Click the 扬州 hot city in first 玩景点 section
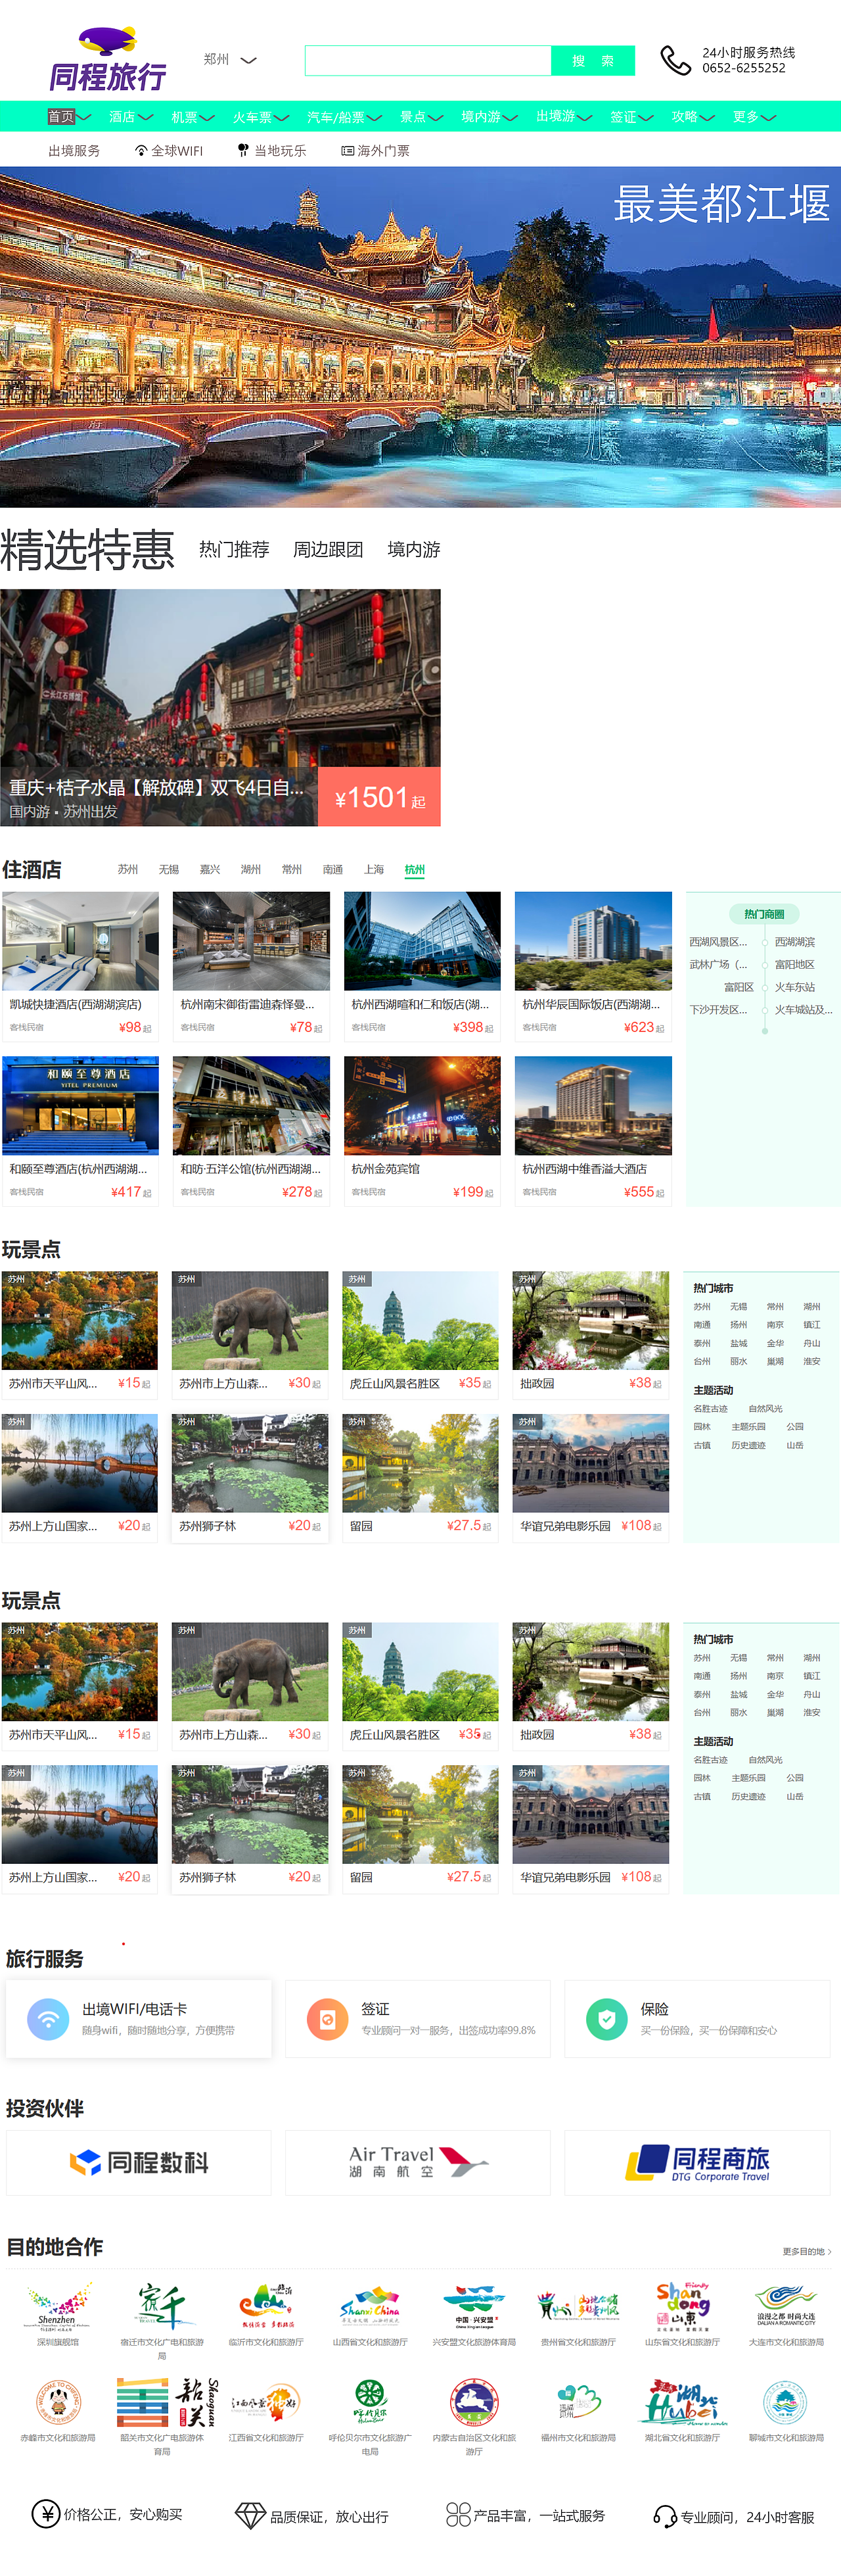841x2576 pixels. [x=738, y=1325]
